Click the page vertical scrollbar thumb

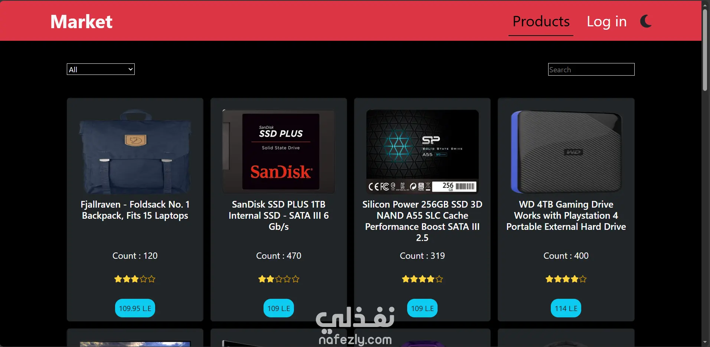[x=705, y=50]
